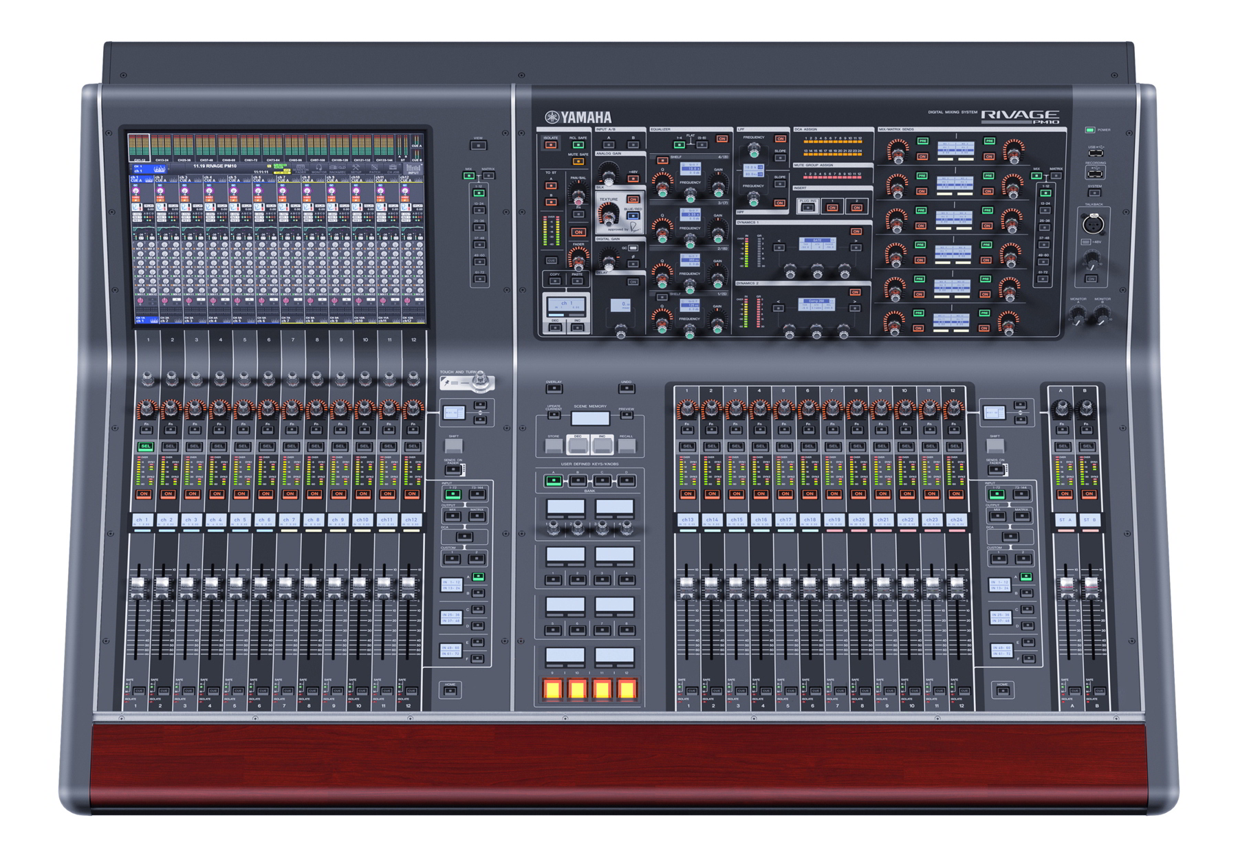This screenshot has width=1238, height=855.
Task: Click the first yellow user defined key
Action: (x=552, y=689)
